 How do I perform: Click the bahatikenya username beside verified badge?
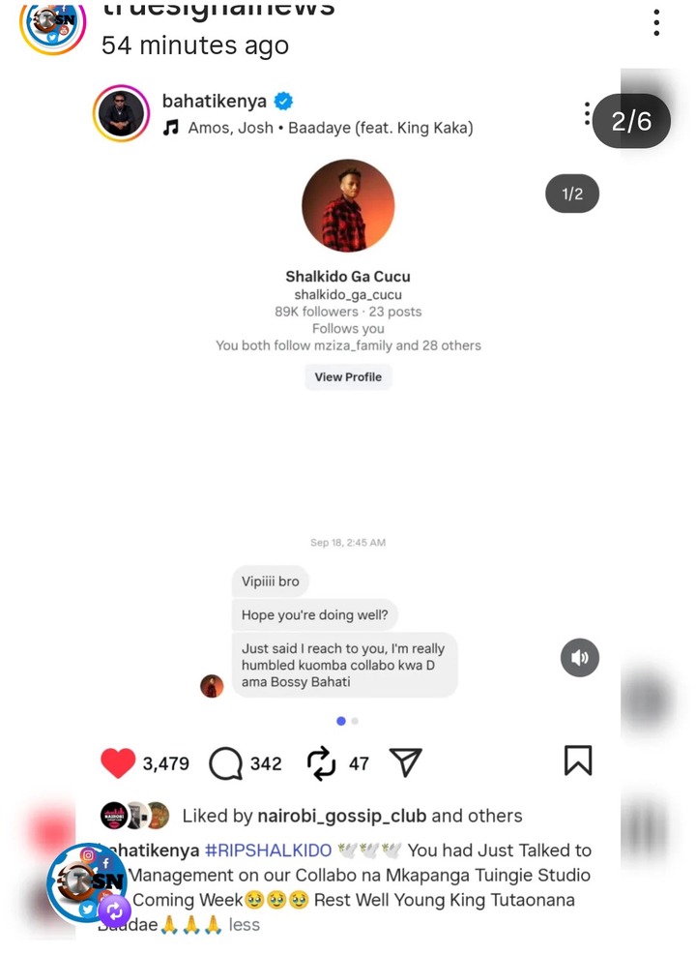[215, 101]
